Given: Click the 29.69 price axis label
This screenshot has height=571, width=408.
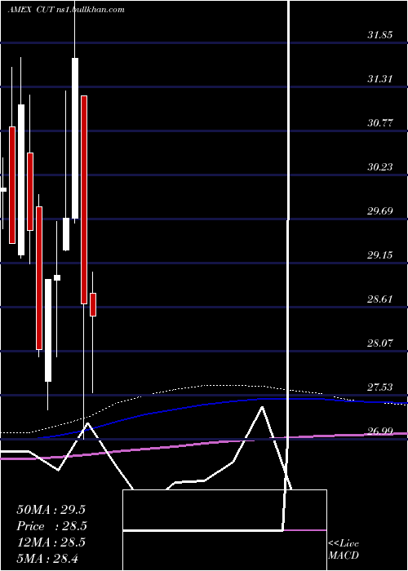Looking at the screenshot, I should (x=380, y=210).
